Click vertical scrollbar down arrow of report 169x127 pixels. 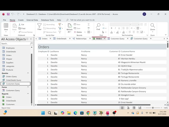[168, 102]
